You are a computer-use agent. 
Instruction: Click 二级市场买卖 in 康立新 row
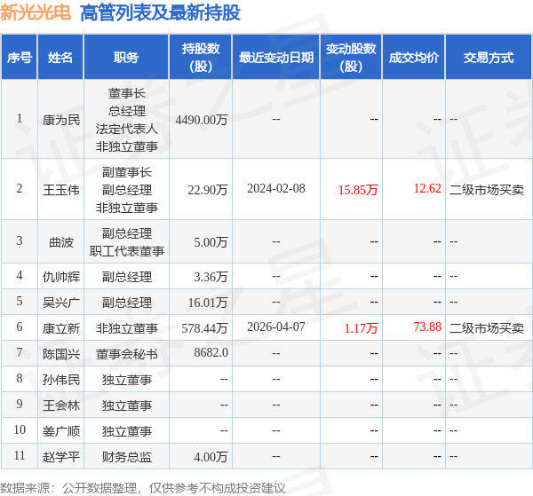(x=487, y=328)
